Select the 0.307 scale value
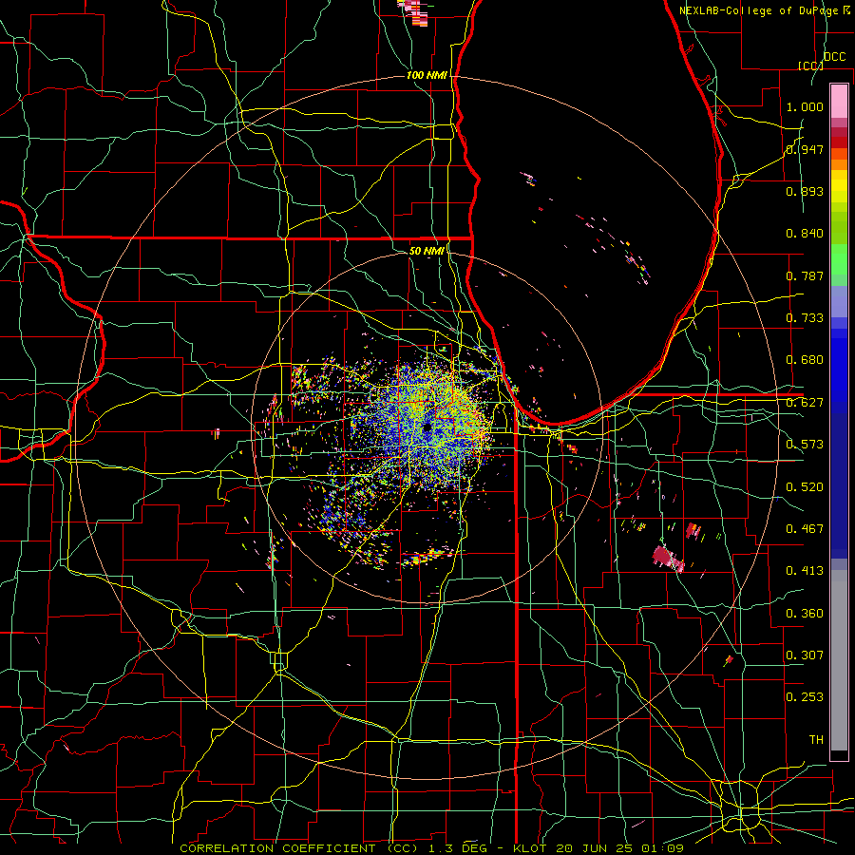The image size is (855, 855). [x=805, y=655]
